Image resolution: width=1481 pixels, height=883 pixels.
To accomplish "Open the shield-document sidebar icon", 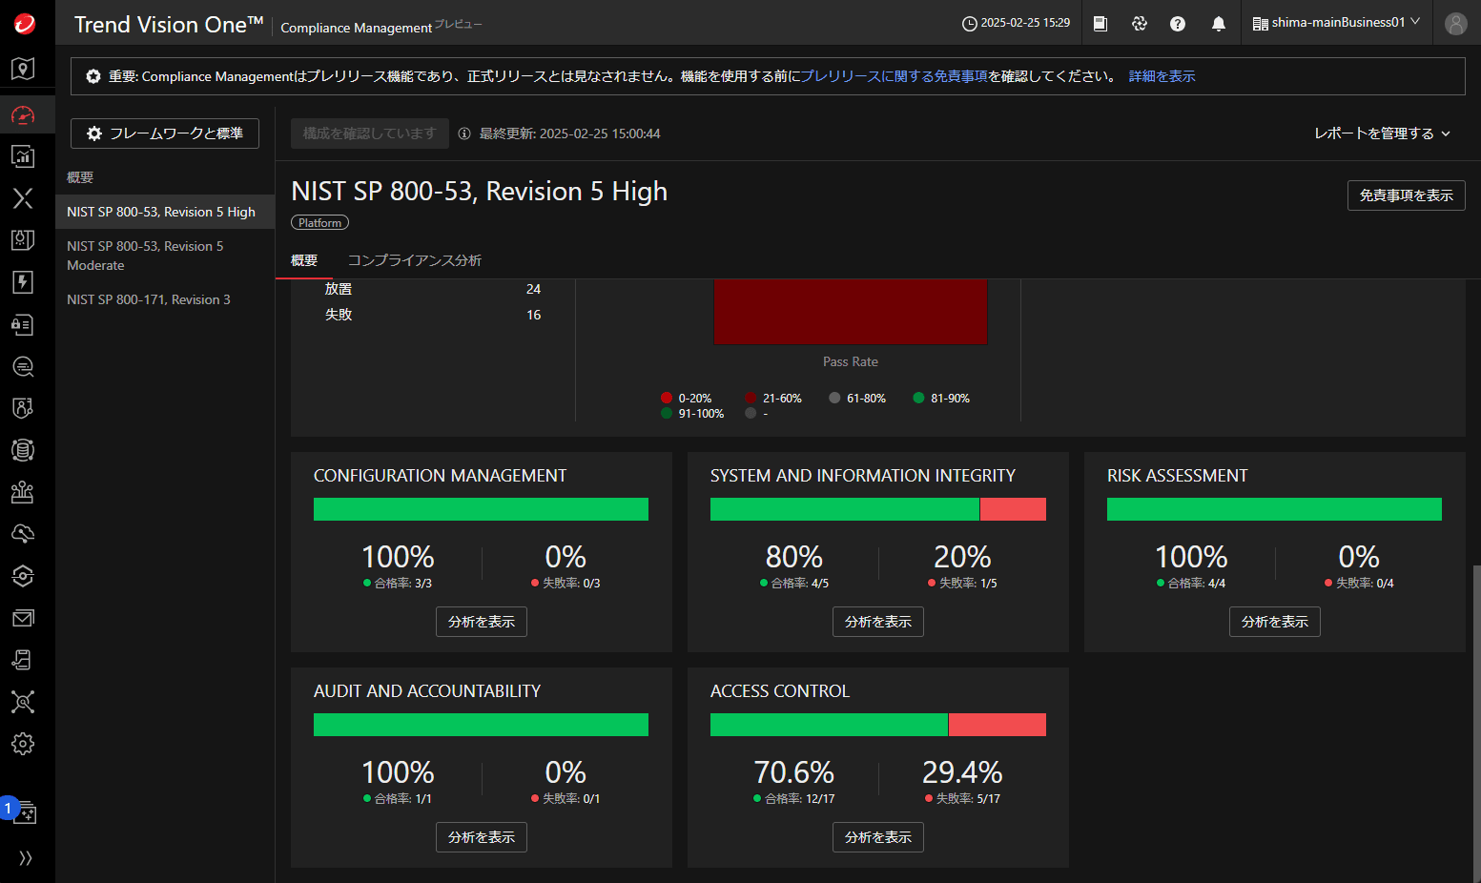I will (x=23, y=240).
